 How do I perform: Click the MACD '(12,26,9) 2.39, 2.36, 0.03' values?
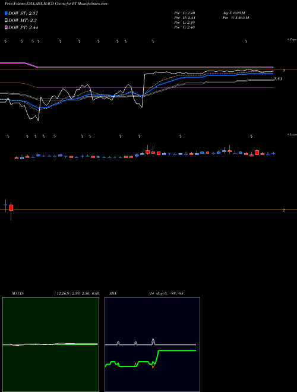pos(77,293)
